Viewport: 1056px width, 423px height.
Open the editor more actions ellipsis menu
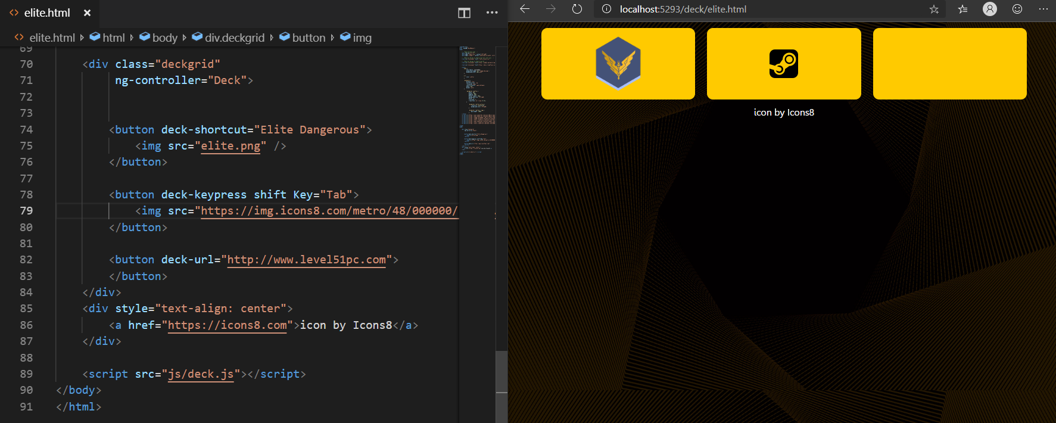491,13
